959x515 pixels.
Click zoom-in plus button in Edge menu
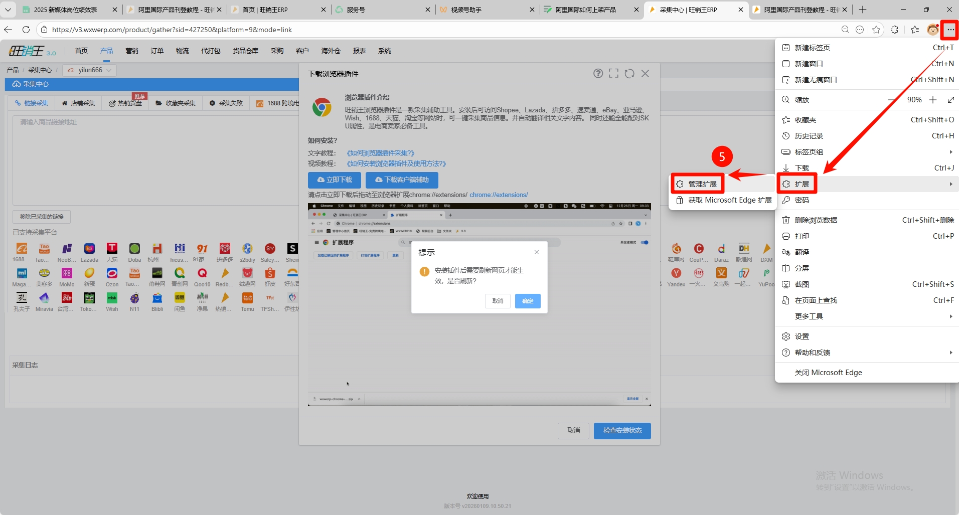[x=933, y=100]
